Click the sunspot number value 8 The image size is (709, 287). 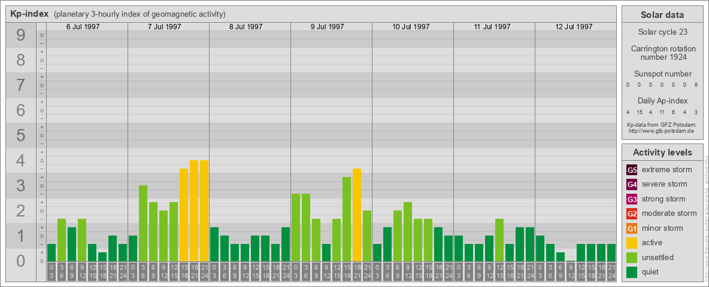696,85
